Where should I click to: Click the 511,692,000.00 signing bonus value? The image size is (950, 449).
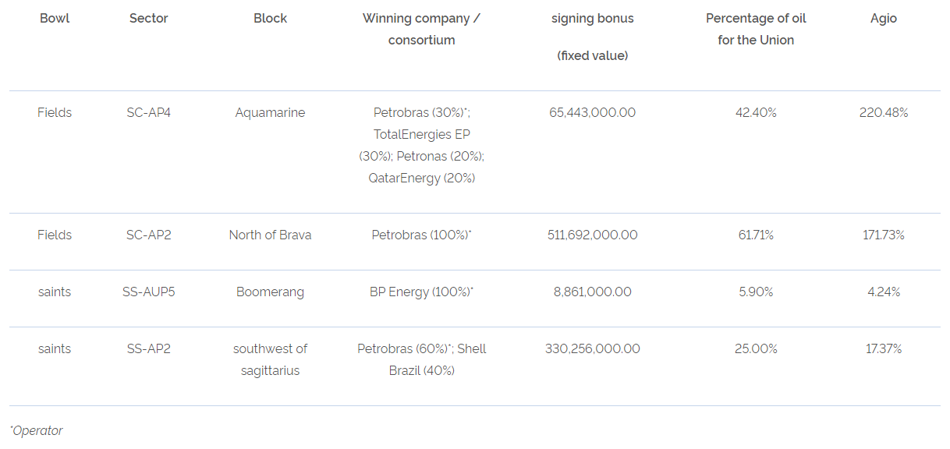coord(592,235)
